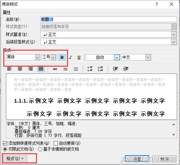Open the 格式(O) menu button
This screenshot has width=180, height=165.
(15, 158)
